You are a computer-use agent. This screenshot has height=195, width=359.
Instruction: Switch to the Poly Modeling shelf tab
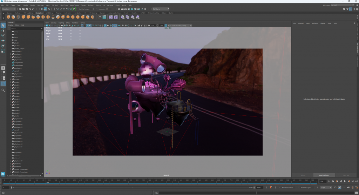[28, 13]
